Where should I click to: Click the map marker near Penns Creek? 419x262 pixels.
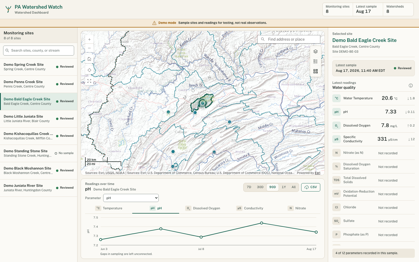230,122
